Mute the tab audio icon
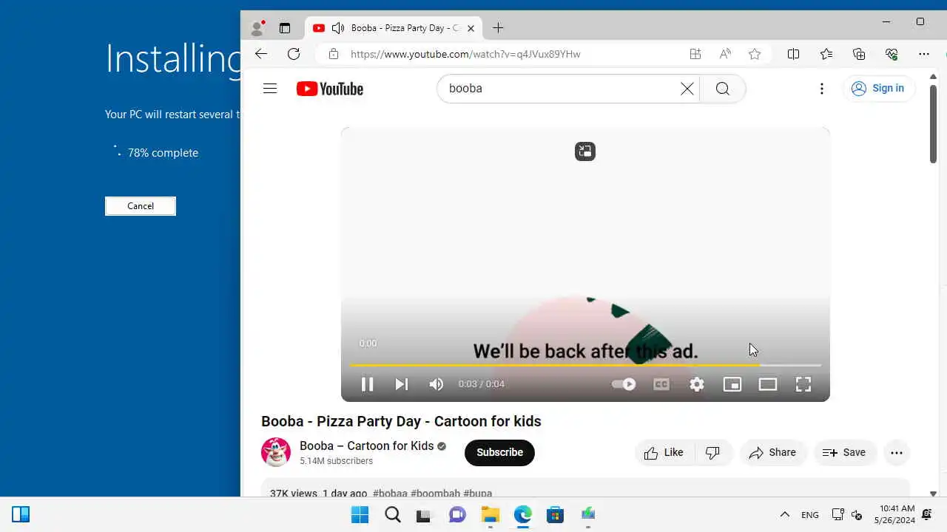The image size is (947, 532). coord(338,28)
